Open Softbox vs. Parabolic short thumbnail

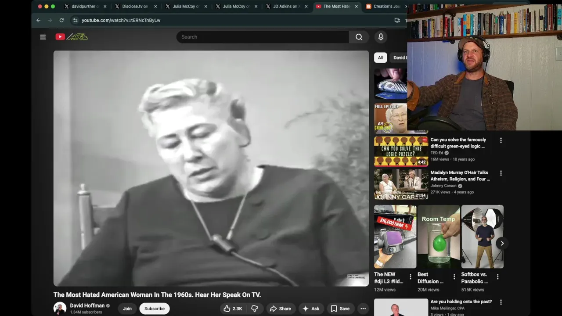(x=482, y=237)
